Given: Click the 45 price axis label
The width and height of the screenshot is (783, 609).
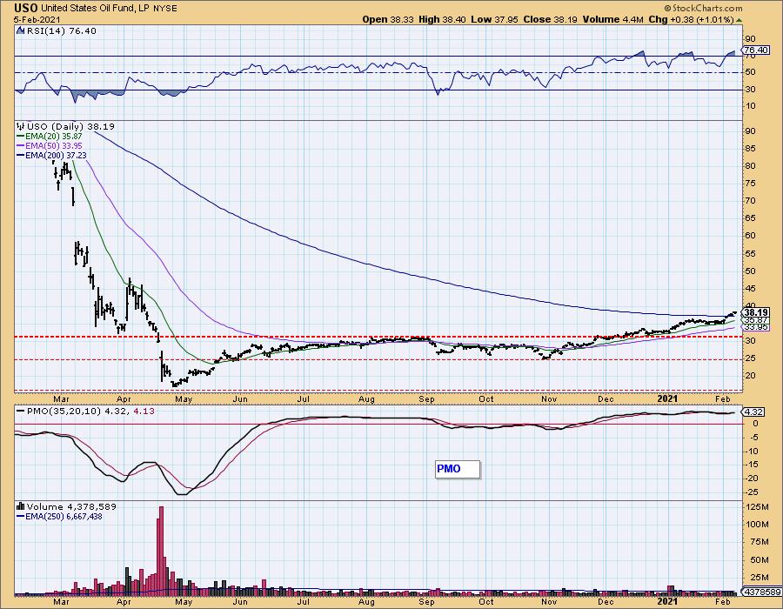Looking at the screenshot, I should (x=750, y=289).
